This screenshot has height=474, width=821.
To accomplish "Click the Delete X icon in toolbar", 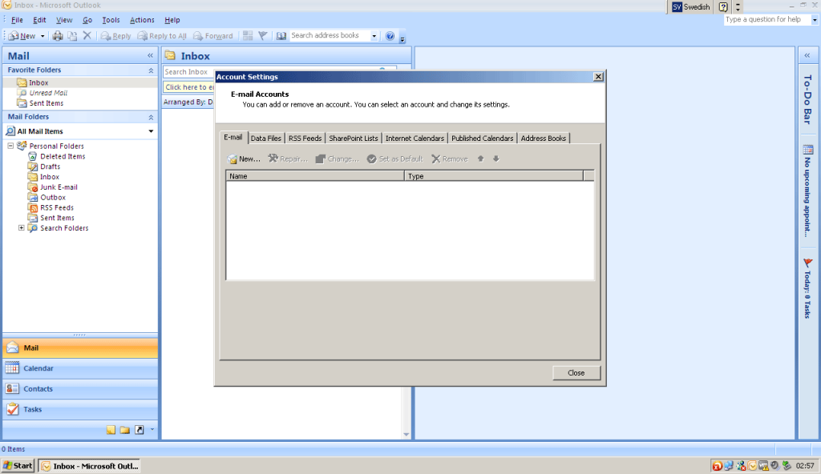I will click(87, 35).
